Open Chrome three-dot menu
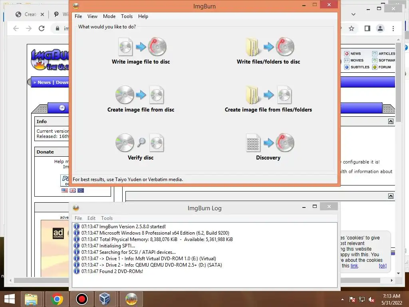Viewport: 409px width, 307px height. (393, 28)
